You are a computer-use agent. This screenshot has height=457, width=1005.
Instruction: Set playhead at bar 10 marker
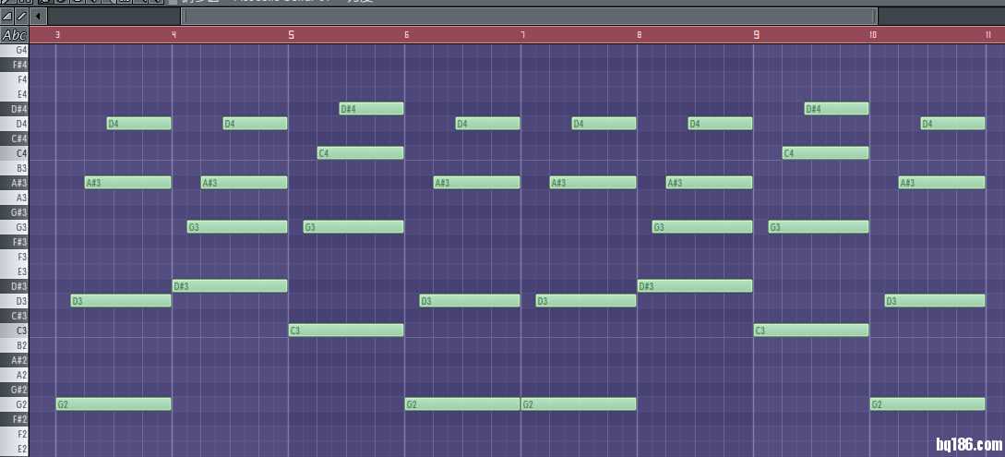tap(872, 35)
